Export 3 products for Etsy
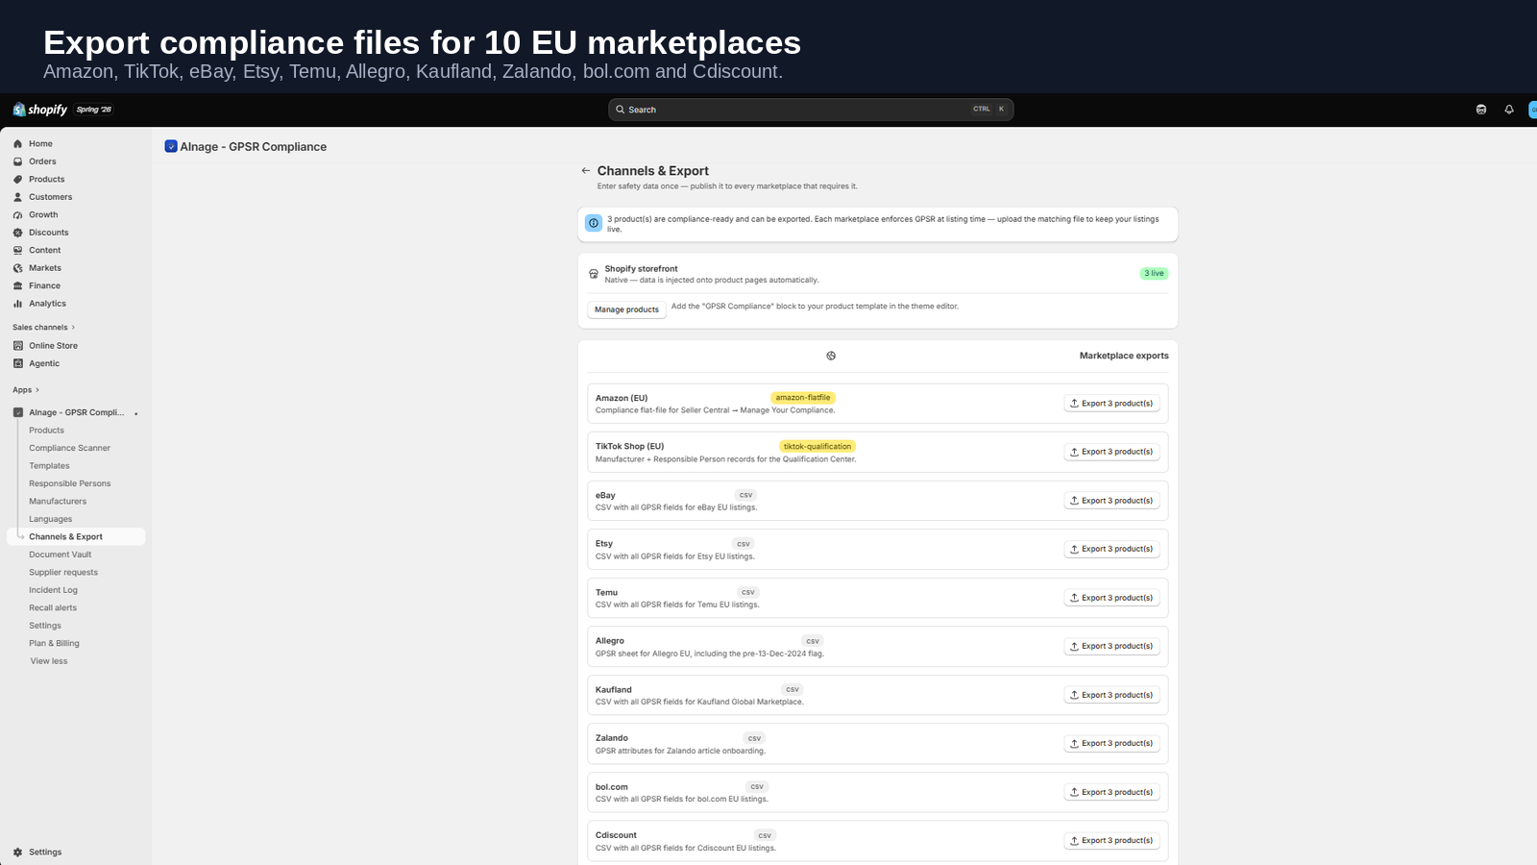Image resolution: width=1537 pixels, height=865 pixels. click(1111, 549)
